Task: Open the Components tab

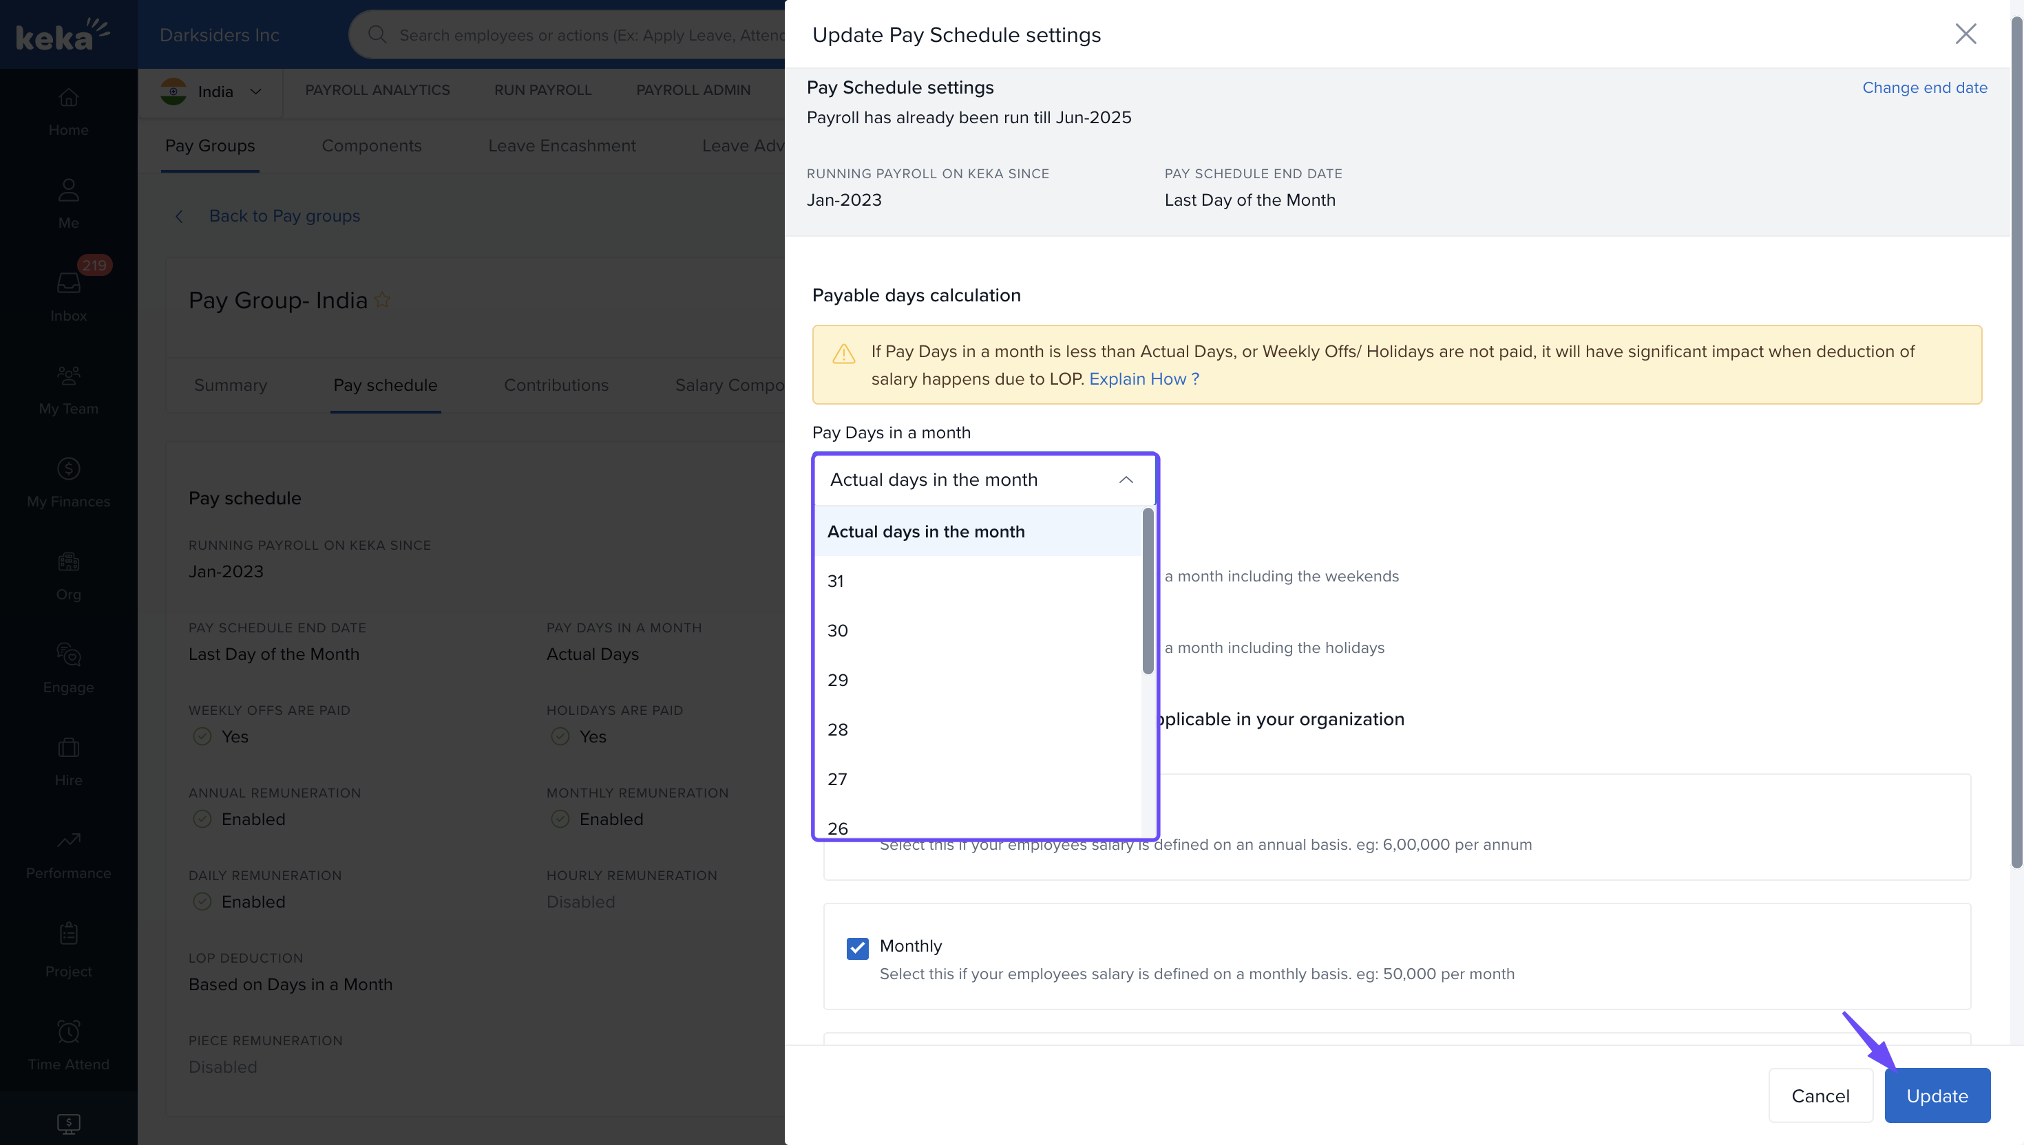Action: click(371, 145)
